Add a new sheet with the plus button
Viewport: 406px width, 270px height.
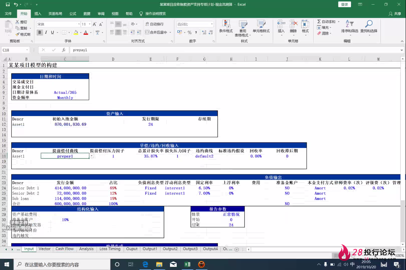[237, 249]
